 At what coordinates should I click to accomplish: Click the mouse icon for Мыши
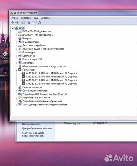pyautogui.click(x=20, y=66)
